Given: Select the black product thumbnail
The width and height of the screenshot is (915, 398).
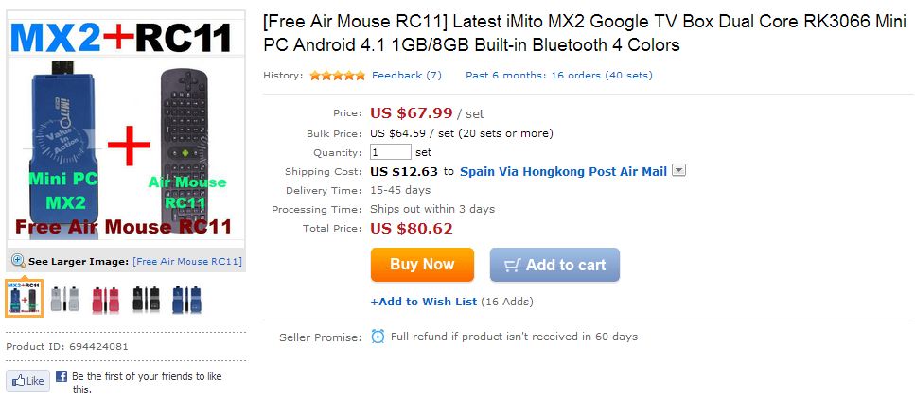Looking at the screenshot, I should (146, 300).
